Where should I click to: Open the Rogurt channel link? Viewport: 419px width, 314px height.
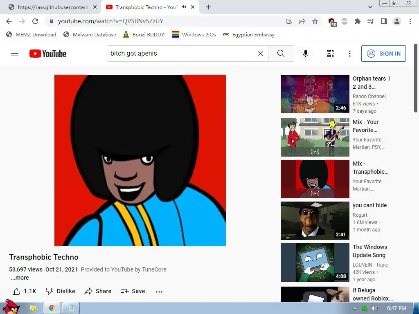(x=360, y=215)
